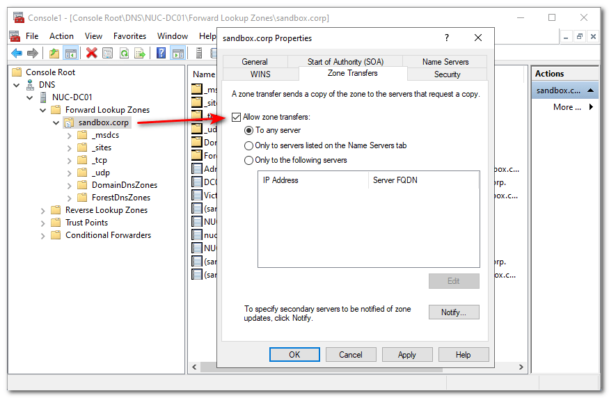Open the Action menu
This screenshot has width=609, height=398.
61,36
